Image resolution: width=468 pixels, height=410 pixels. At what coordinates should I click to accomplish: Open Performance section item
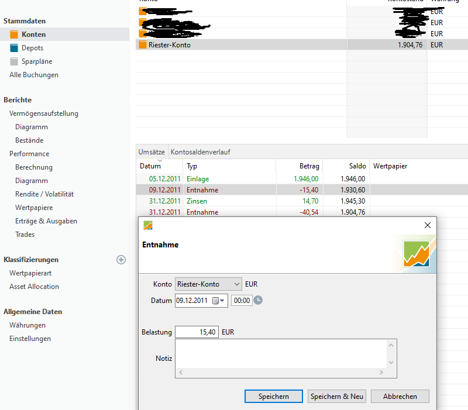point(29,154)
